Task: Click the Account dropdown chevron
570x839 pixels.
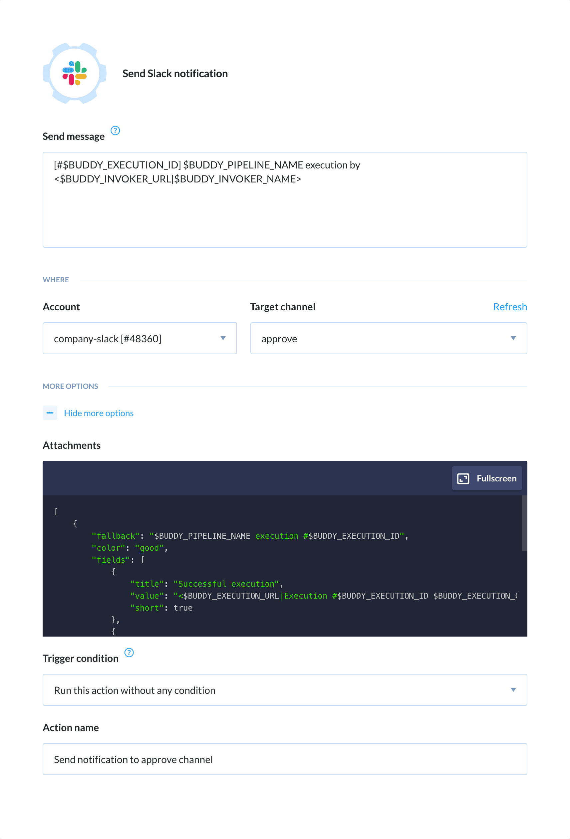Action: (x=223, y=338)
